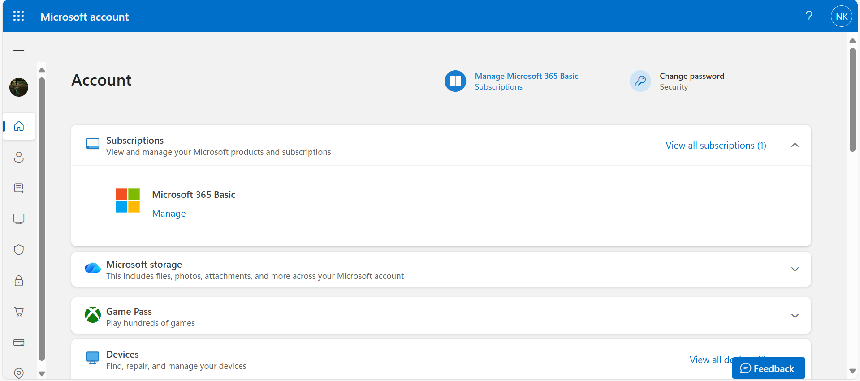Open the Subscriptions icon in sidebar

pyautogui.click(x=19, y=188)
